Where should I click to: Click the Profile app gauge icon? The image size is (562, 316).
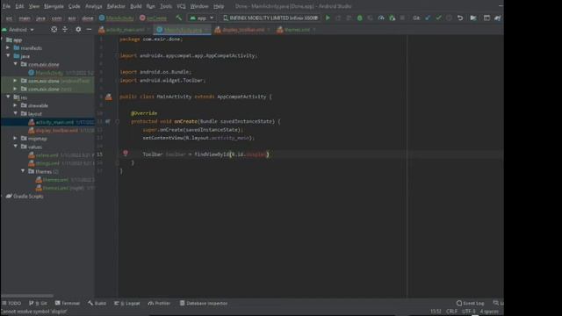pos(381,18)
